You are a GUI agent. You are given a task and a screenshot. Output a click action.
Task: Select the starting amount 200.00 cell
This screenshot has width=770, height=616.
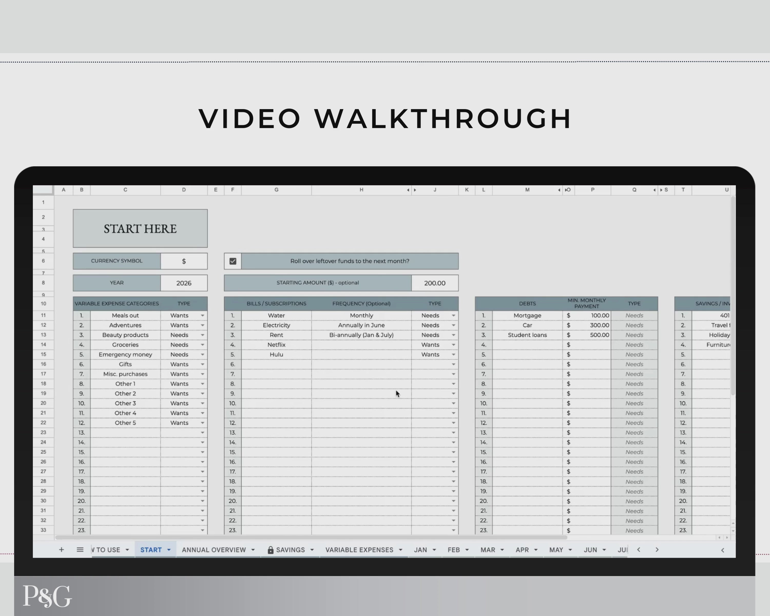pyautogui.click(x=435, y=283)
